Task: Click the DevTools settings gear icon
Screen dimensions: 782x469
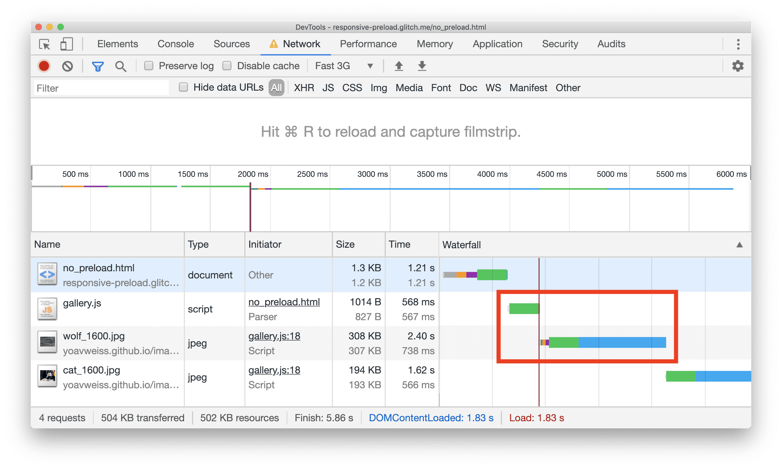Action: click(738, 66)
